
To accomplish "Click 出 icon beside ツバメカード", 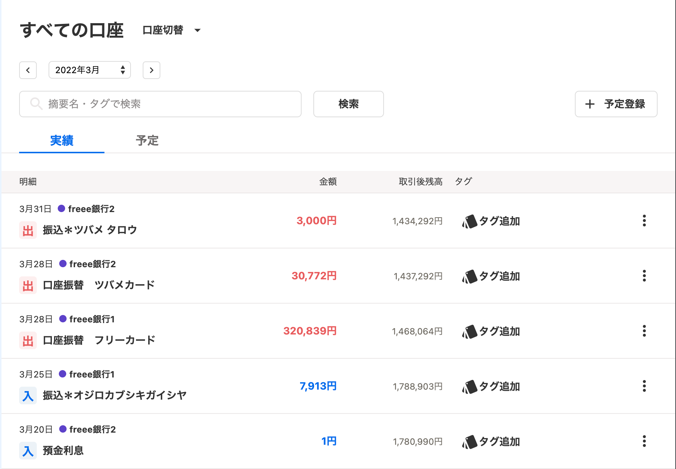I will (28, 285).
